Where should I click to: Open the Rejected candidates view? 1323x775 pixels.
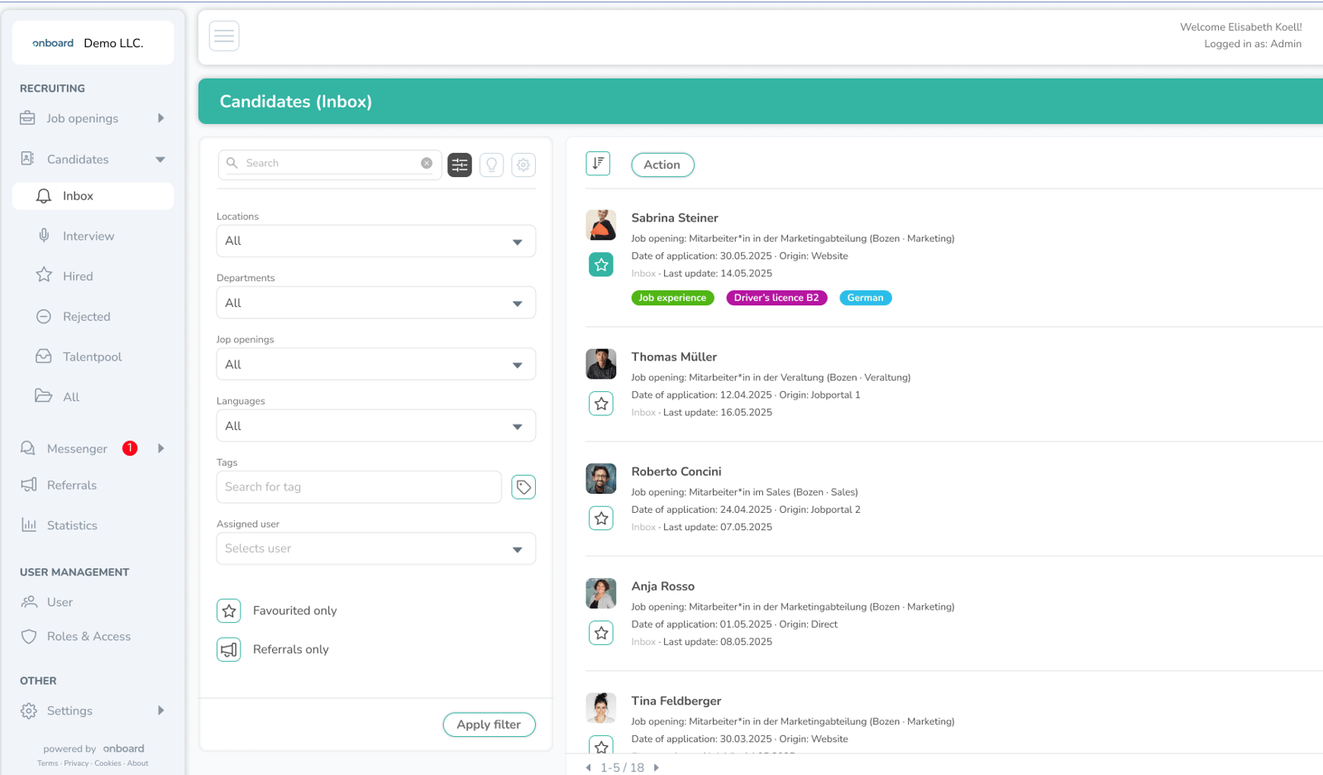pos(87,317)
